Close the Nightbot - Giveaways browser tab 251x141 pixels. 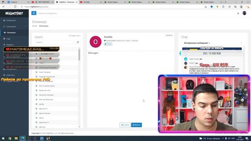tap(76, 2)
